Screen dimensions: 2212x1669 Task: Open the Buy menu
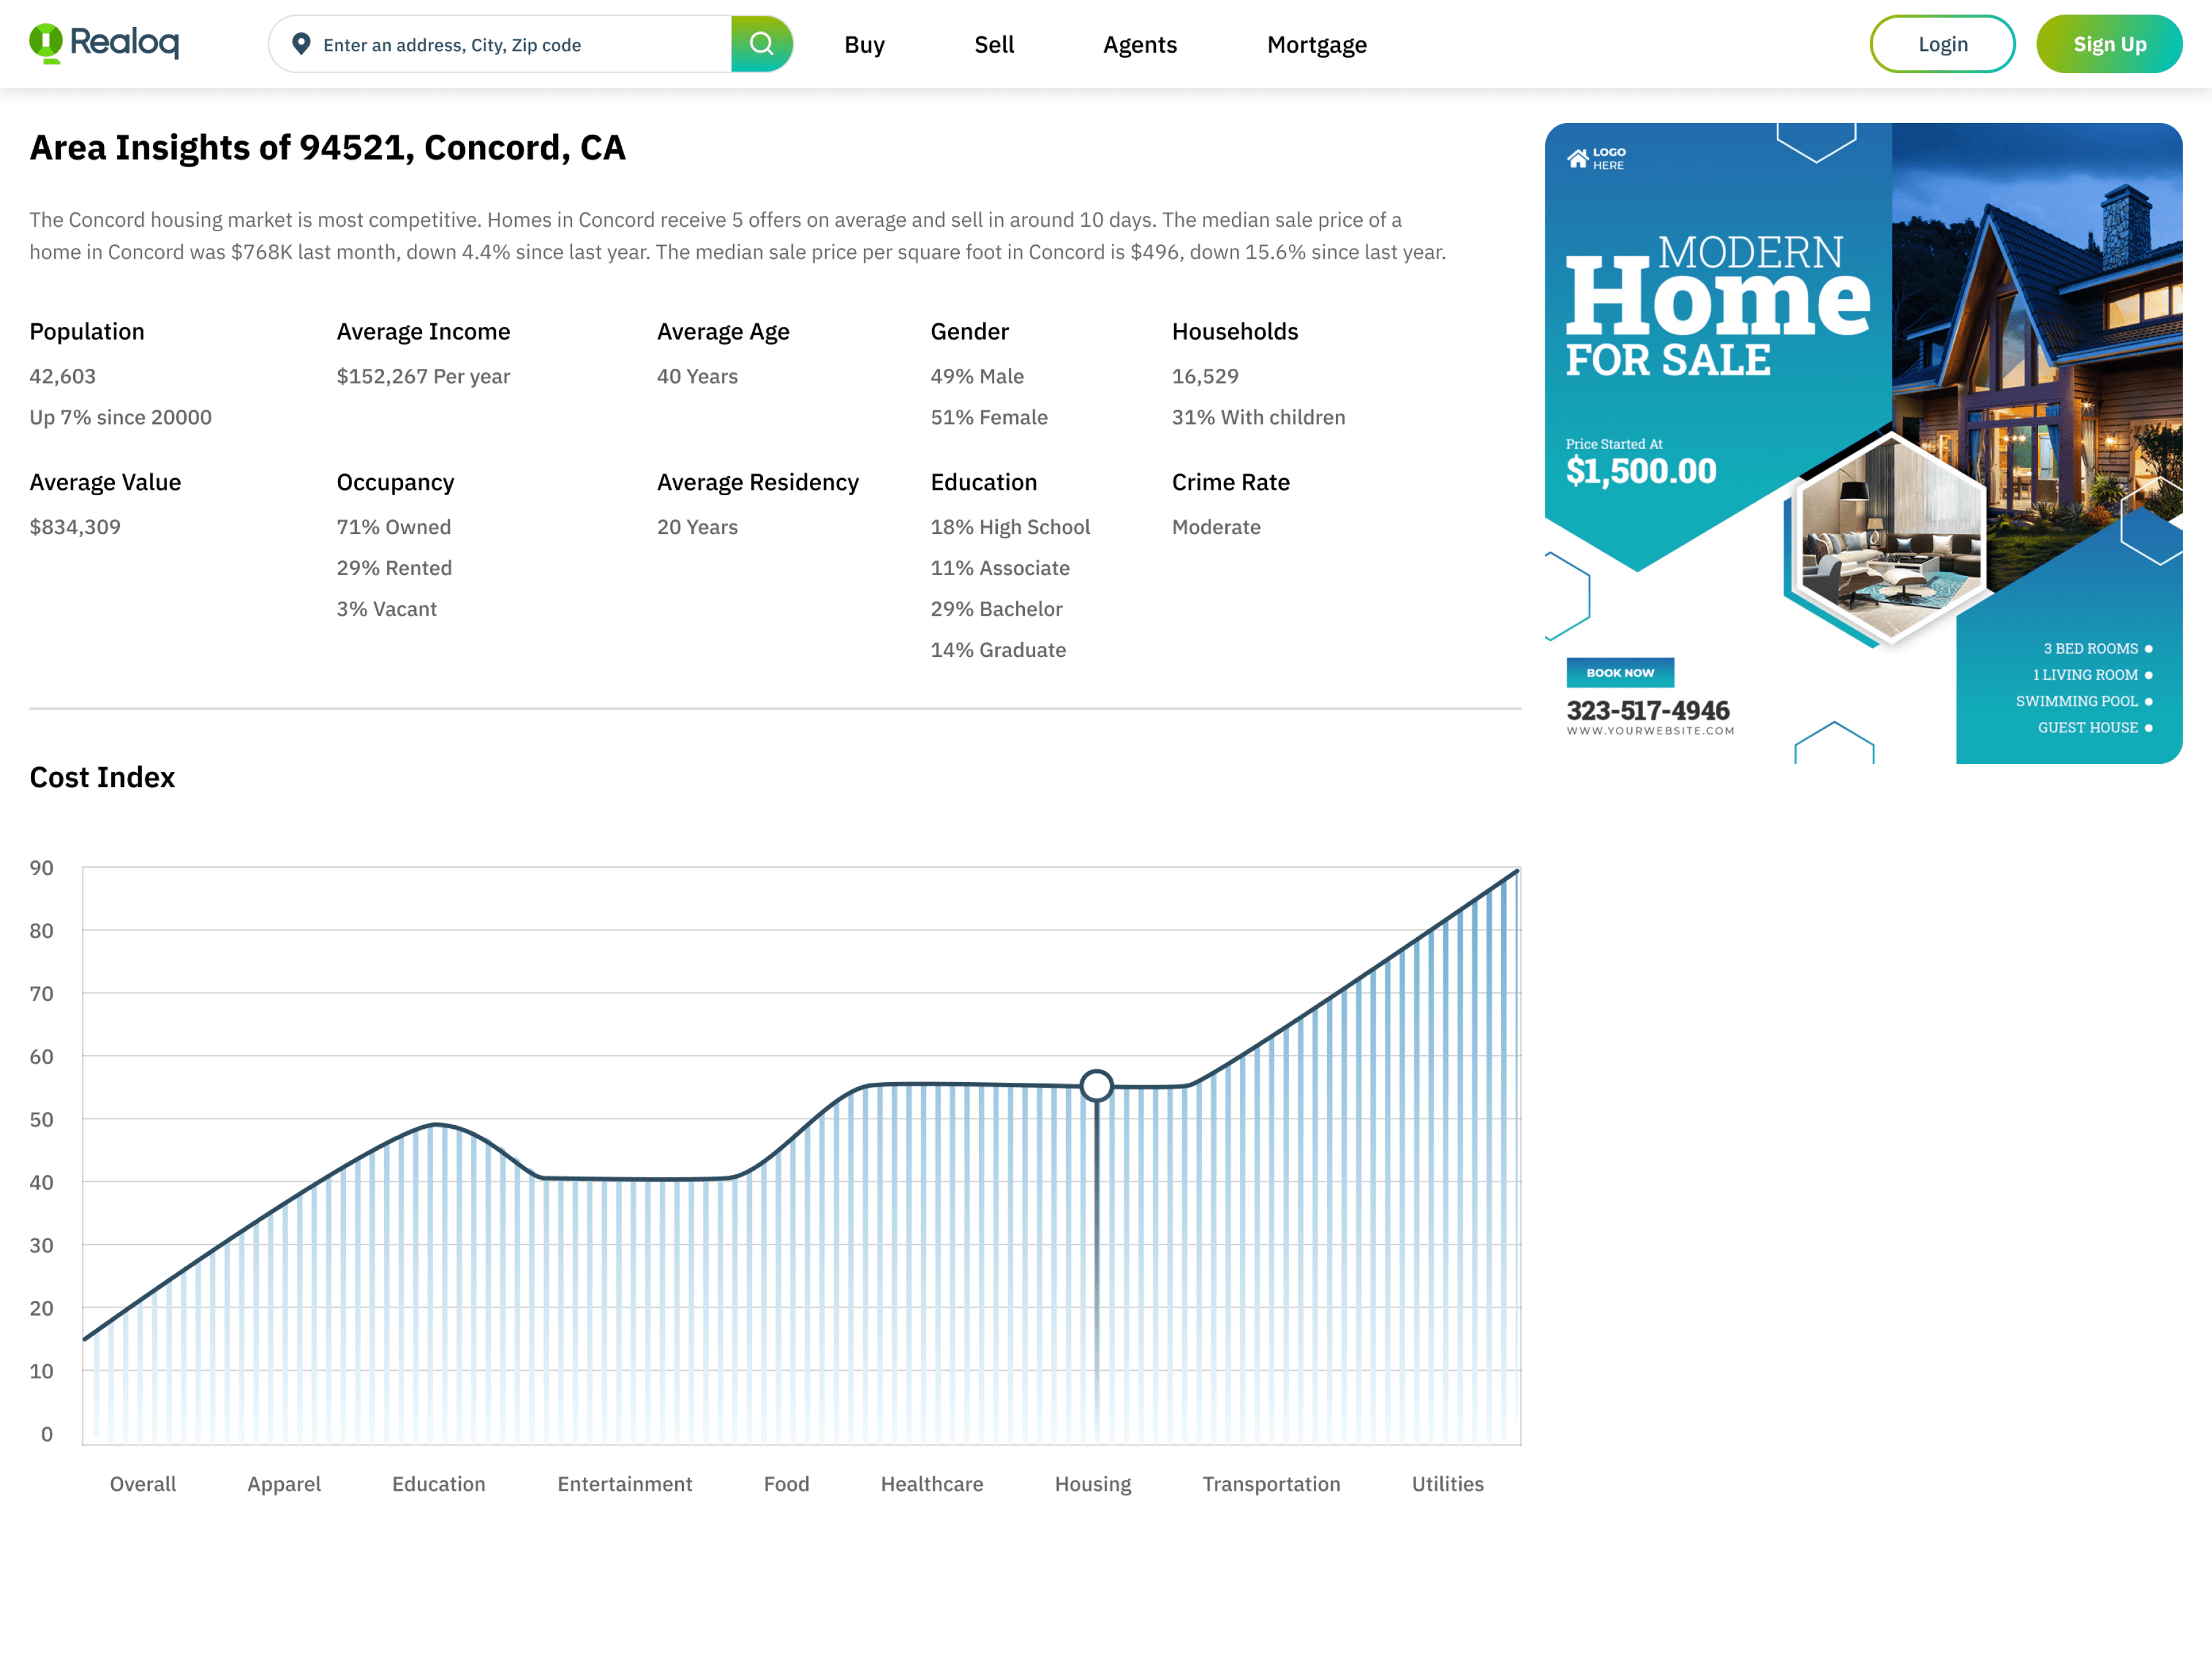(x=864, y=45)
